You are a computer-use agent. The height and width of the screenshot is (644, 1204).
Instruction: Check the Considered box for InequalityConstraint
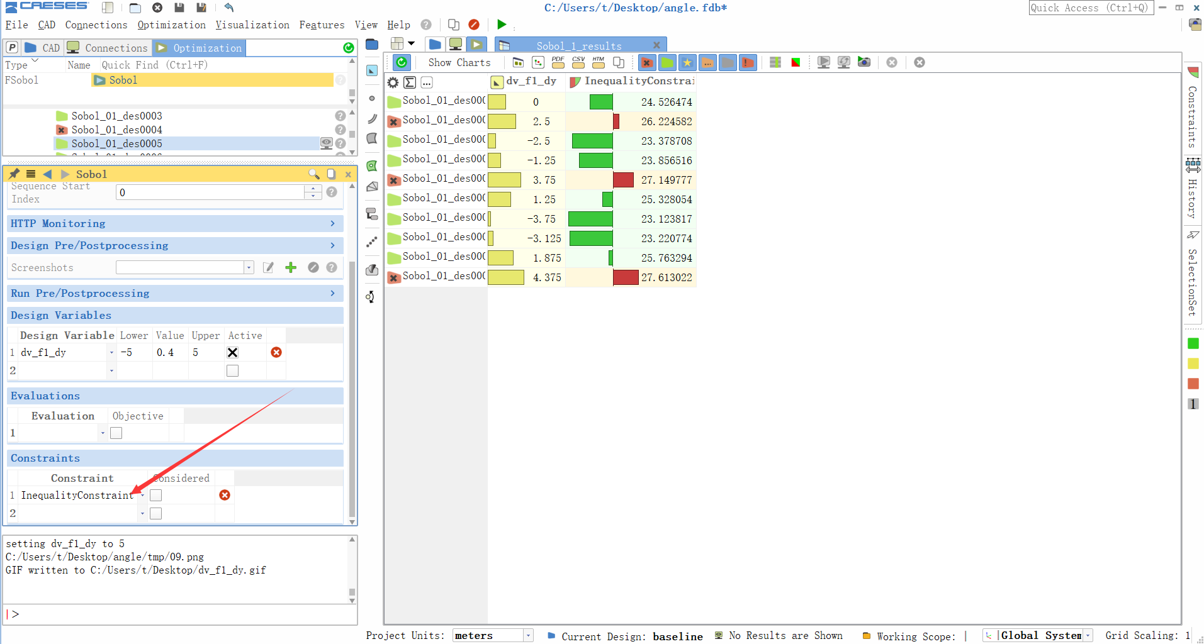pyautogui.click(x=156, y=495)
